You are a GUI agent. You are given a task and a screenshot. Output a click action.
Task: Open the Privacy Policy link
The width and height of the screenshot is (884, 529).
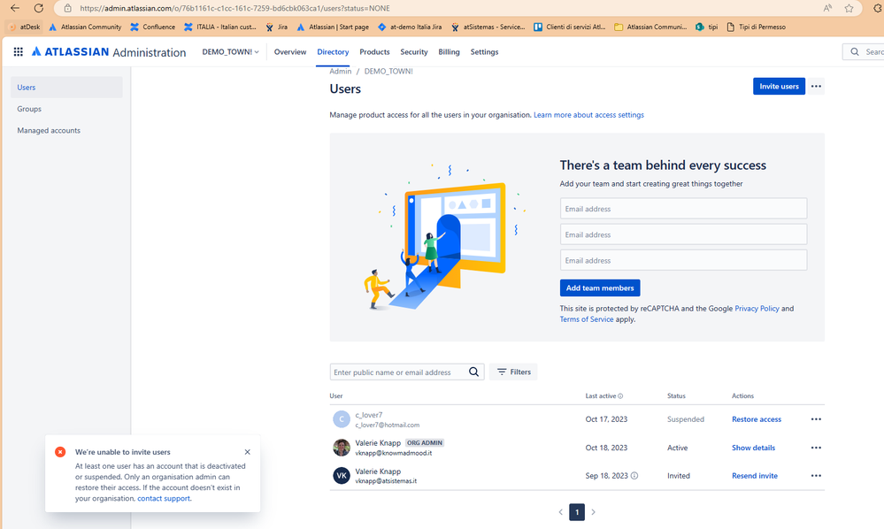pyautogui.click(x=757, y=308)
